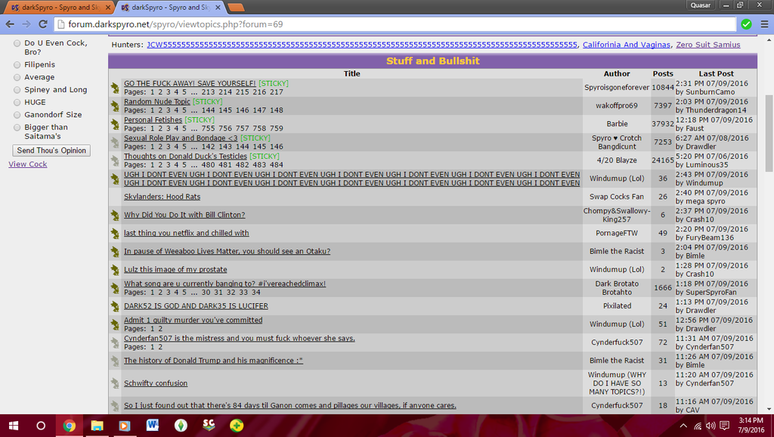The image size is (774, 437).
Task: Click the volume icon in system tray
Action: pos(710,425)
